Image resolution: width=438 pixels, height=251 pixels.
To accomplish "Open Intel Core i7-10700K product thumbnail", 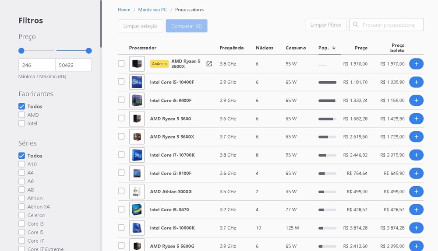I will point(137,155).
